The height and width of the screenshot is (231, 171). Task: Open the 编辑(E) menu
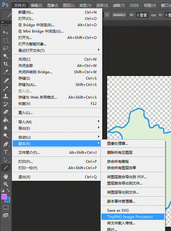point(36,5)
